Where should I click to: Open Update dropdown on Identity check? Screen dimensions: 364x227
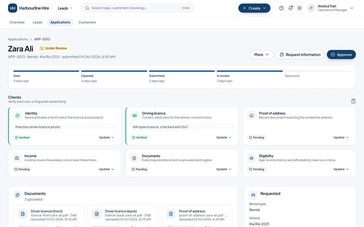tap(107, 137)
